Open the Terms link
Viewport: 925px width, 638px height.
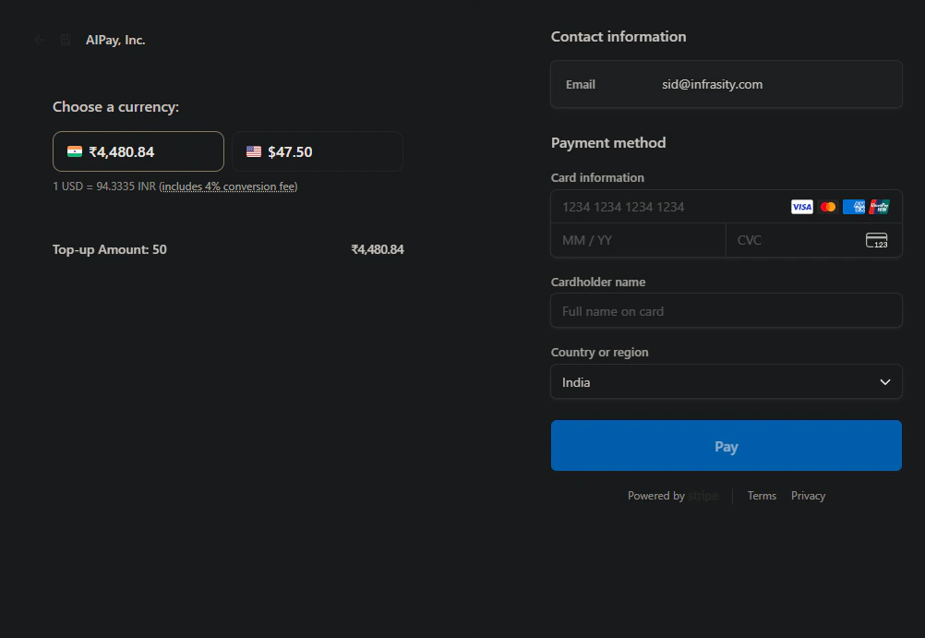click(x=762, y=495)
